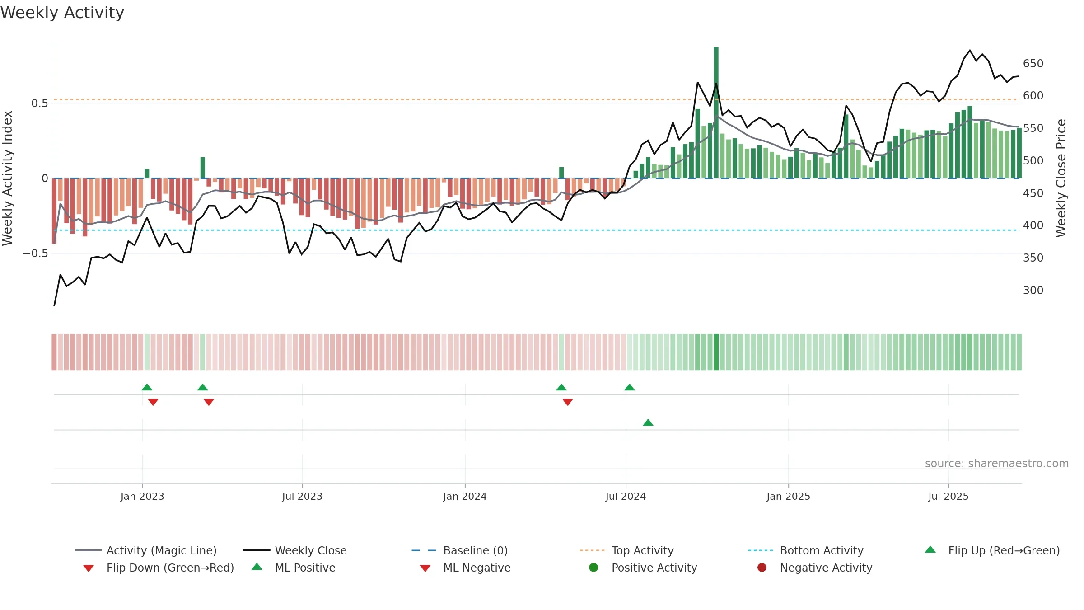Toggle ML Positive legend entry
This screenshot has height=610, width=1084.
(x=294, y=568)
